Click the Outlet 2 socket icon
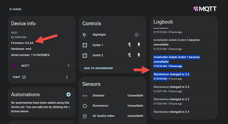 click(x=85, y=55)
